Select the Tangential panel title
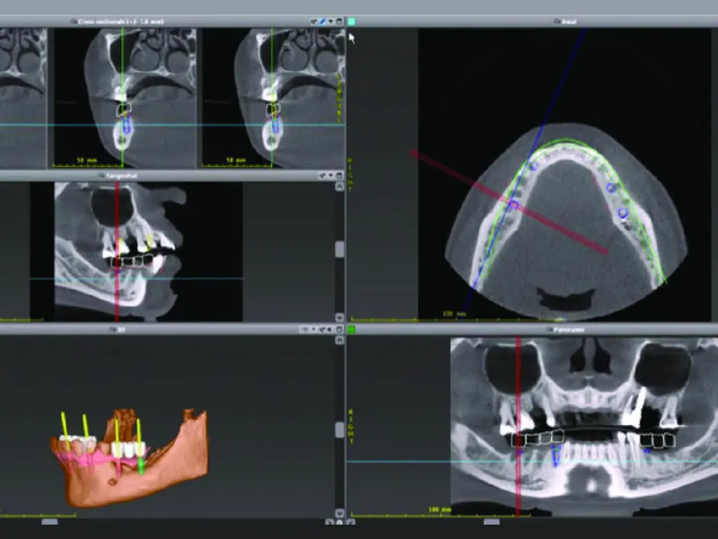 point(121,175)
